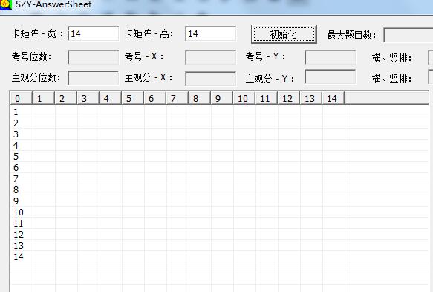Select grid column header 8
Viewport: 433px width, 292px height.
click(199, 98)
